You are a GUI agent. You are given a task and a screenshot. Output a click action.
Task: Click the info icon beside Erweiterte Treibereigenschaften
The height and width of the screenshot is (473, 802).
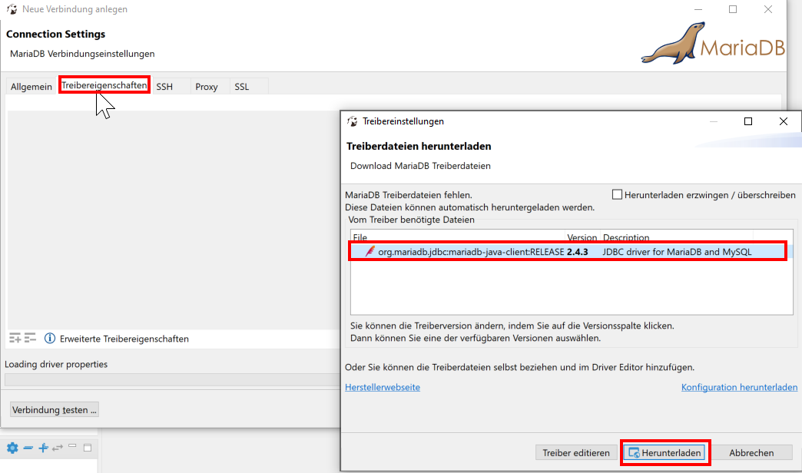pyautogui.click(x=50, y=339)
